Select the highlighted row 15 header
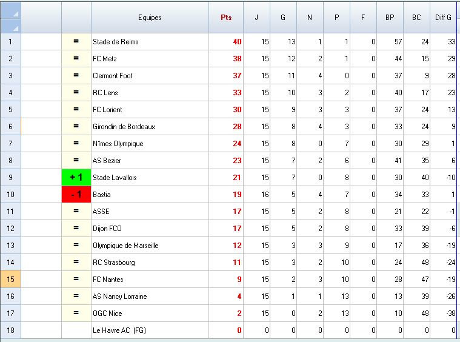 (x=10, y=280)
